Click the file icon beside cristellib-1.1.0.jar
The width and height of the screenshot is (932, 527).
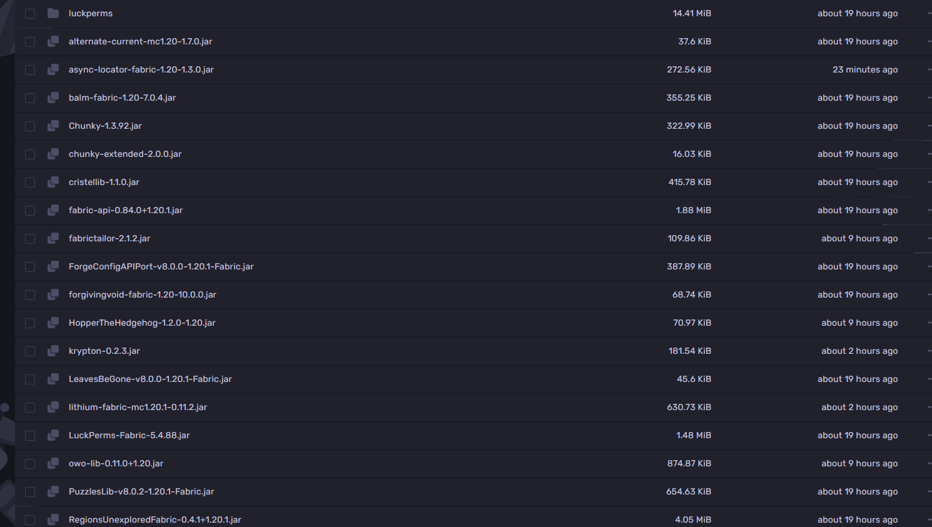53,182
